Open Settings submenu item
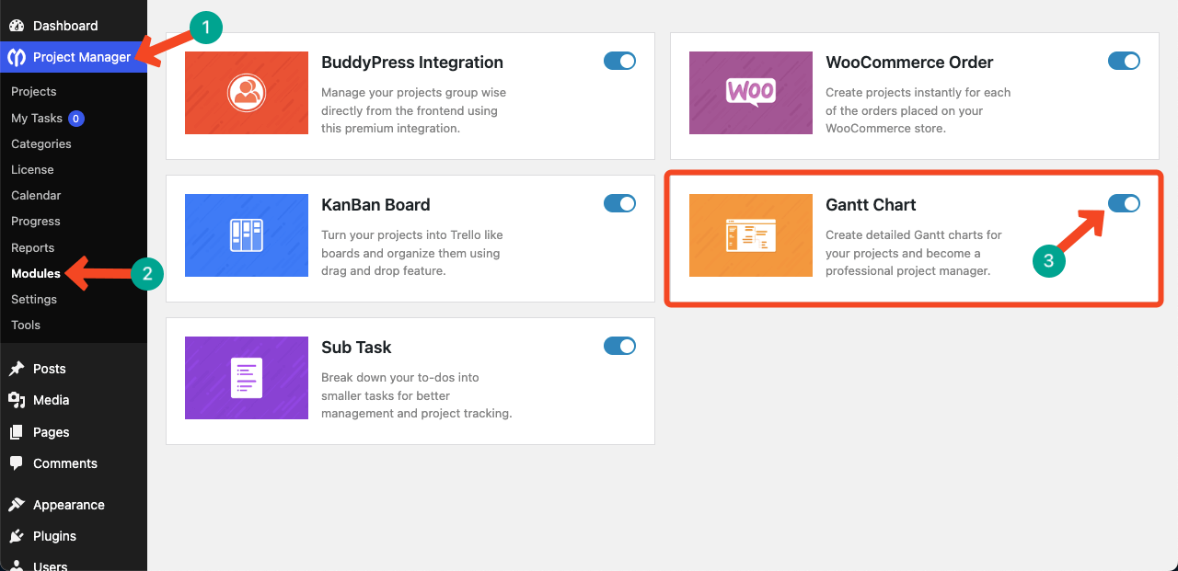 [x=34, y=299]
